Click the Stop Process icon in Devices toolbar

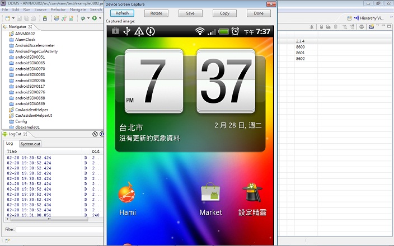tap(362, 27)
